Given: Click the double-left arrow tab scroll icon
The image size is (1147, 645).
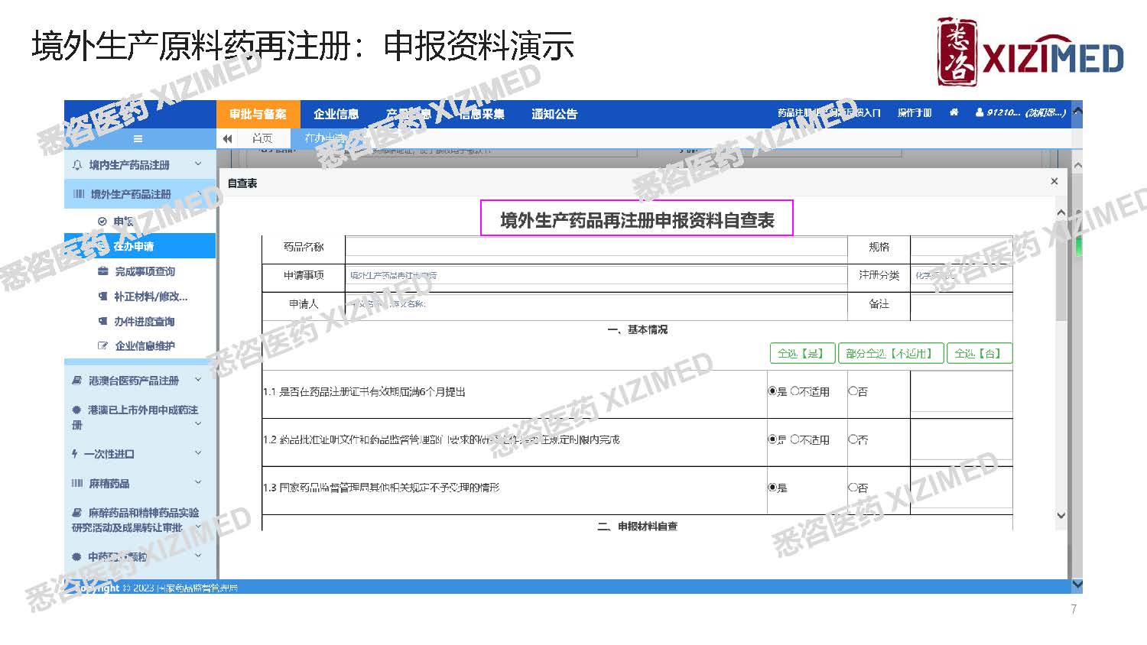Looking at the screenshot, I should [x=227, y=138].
